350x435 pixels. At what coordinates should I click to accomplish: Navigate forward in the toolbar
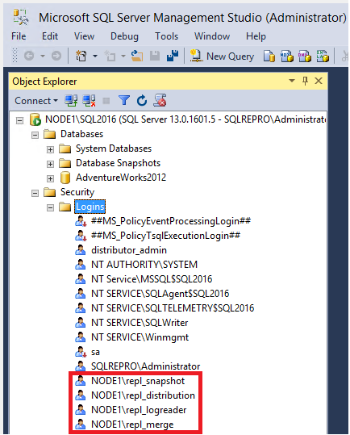[56, 56]
